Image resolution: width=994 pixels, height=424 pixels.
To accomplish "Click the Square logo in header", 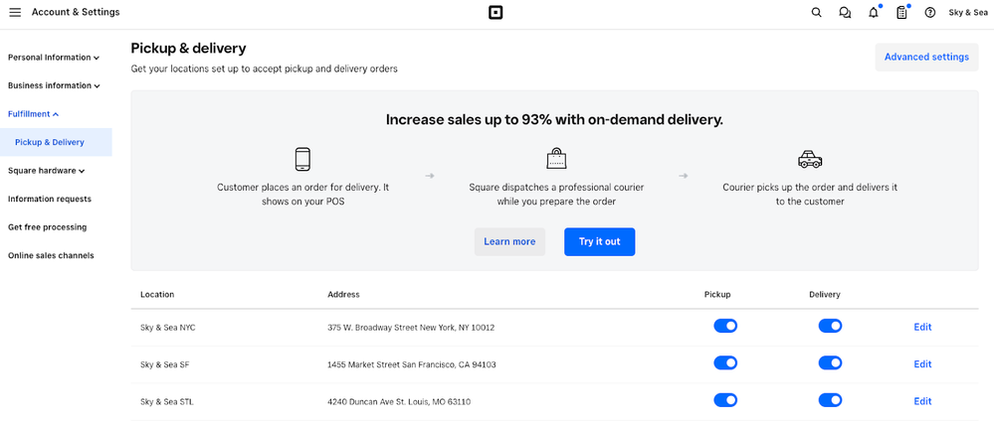I will (496, 13).
